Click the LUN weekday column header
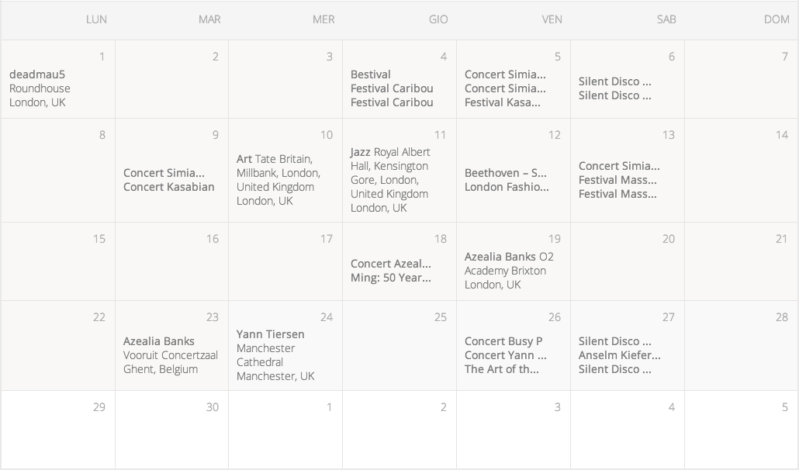This screenshot has width=799, height=470. pos(96,19)
